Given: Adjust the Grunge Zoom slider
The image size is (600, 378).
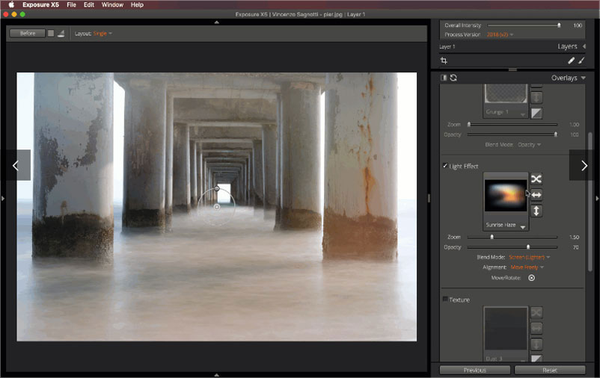Looking at the screenshot, I should pos(512,124).
